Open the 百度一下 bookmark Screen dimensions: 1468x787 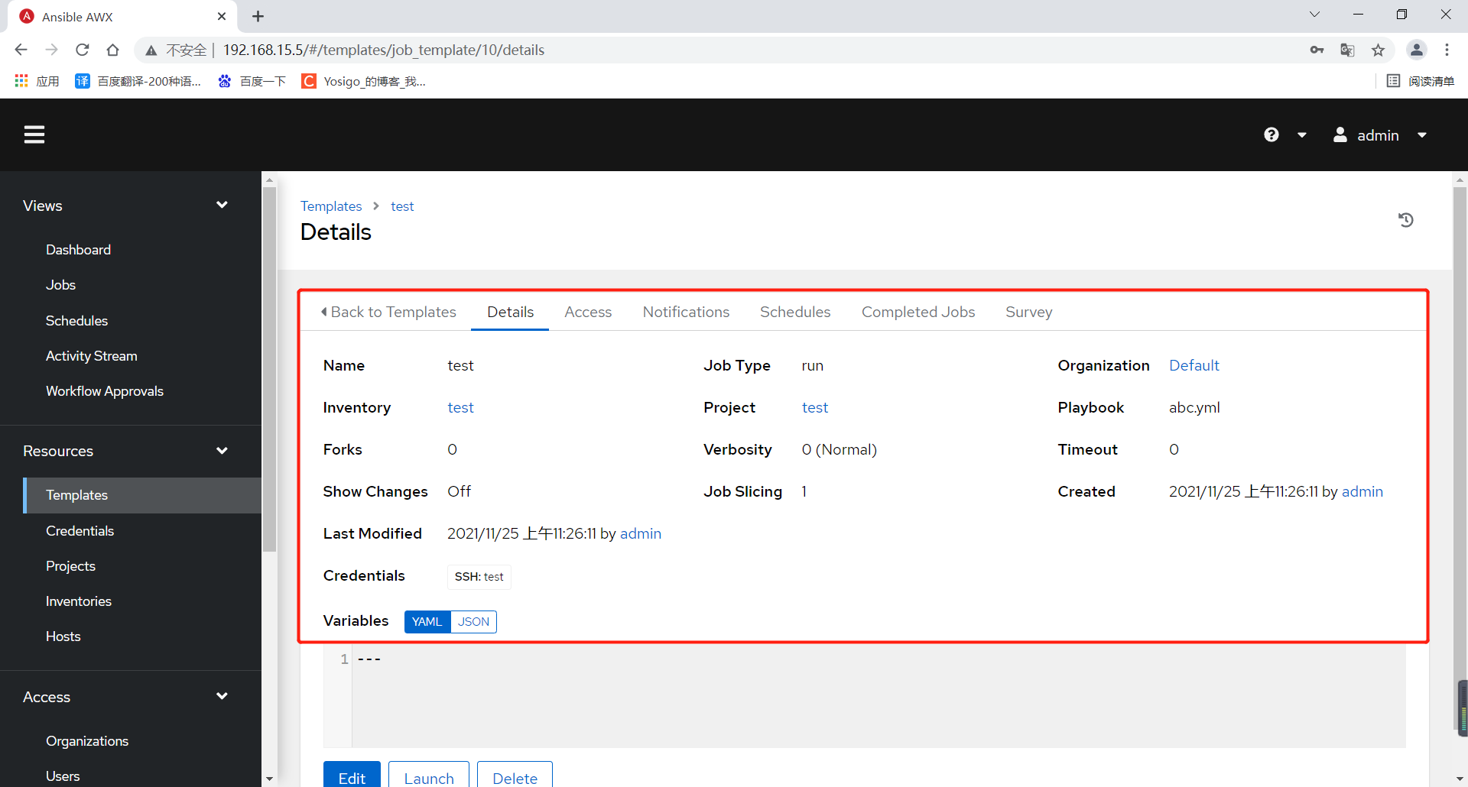(252, 81)
